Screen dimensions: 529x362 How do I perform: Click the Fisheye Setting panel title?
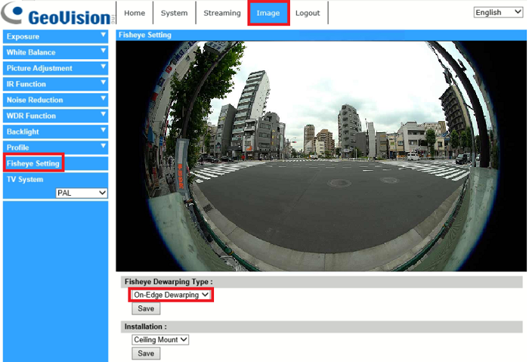[145, 35]
